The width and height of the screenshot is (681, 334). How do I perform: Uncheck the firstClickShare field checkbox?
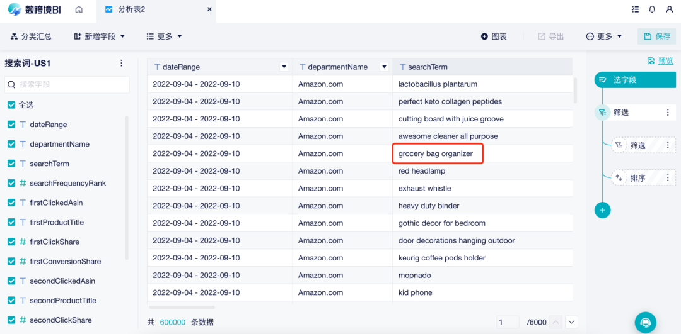[12, 242]
